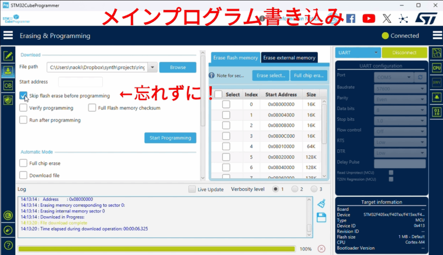This screenshot has width=443, height=255.
Task: Toggle Skip flash erase before programming
Action: (x=23, y=95)
